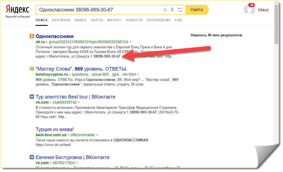
Task: Open the "Мастер Слова". 969 уровень result
Action: click(81, 69)
